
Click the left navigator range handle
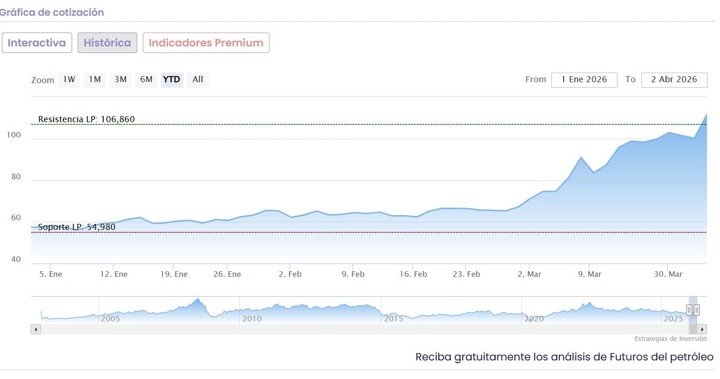coord(689,310)
